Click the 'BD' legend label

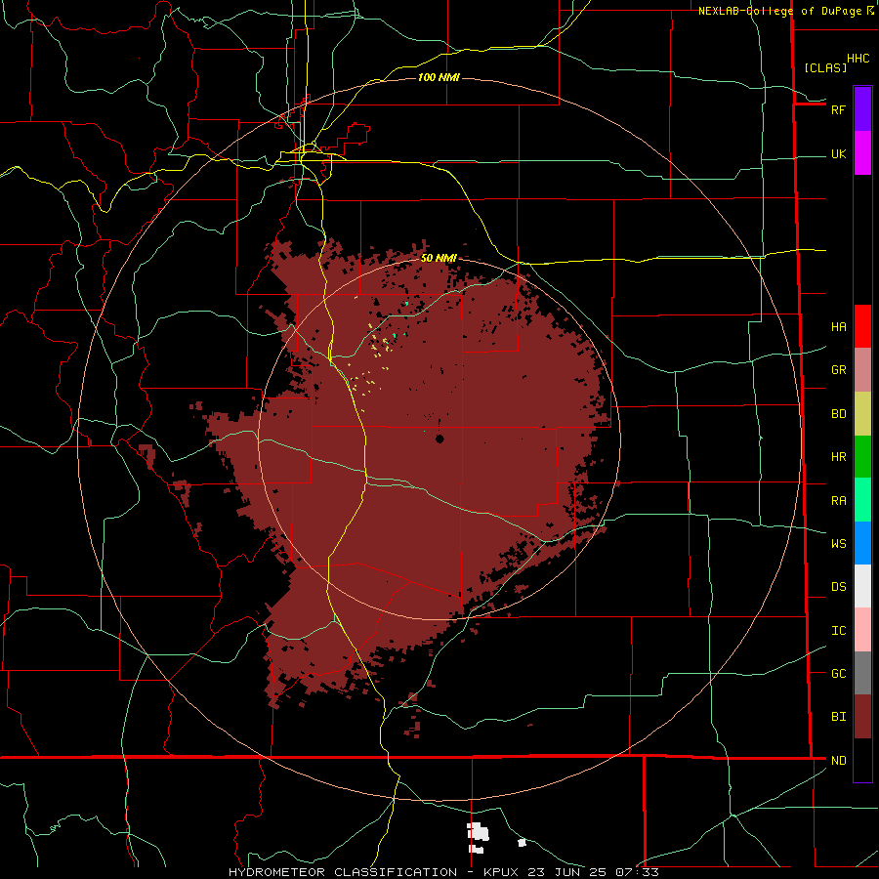click(838, 414)
